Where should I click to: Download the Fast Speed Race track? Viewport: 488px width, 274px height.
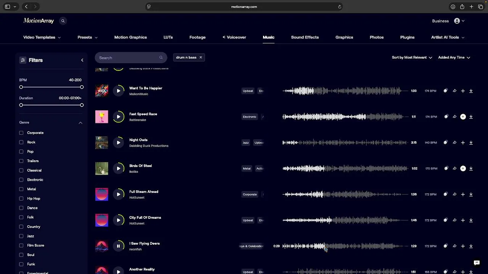[471, 117]
